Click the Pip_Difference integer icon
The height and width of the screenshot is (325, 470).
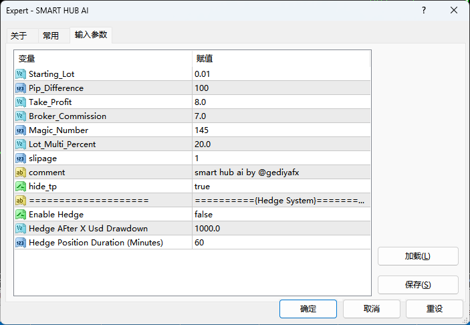click(21, 88)
